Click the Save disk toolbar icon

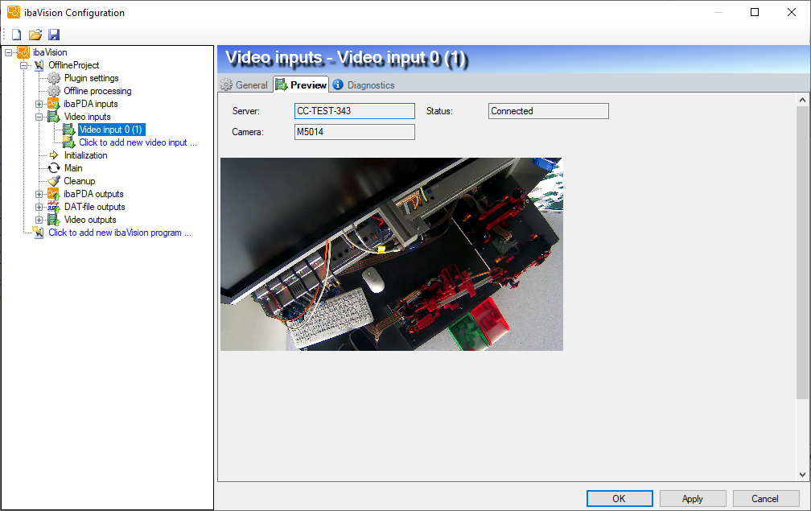coord(54,35)
